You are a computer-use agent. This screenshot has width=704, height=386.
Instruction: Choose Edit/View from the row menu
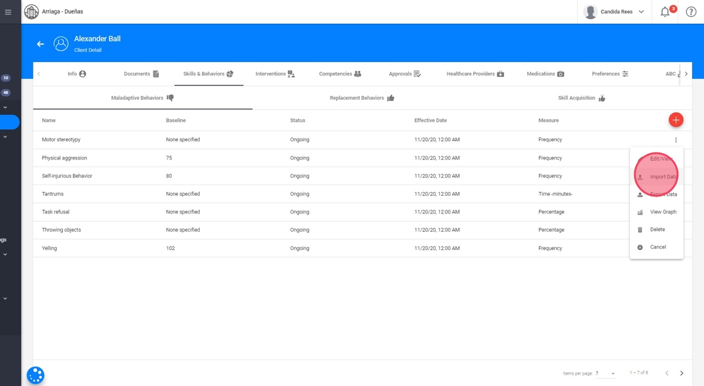pyautogui.click(x=656, y=159)
